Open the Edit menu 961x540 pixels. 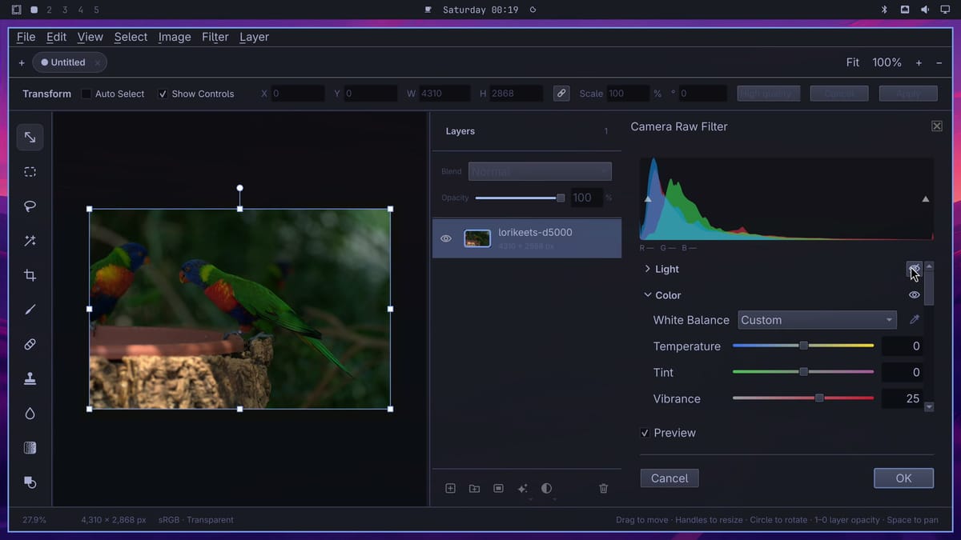[x=56, y=37]
